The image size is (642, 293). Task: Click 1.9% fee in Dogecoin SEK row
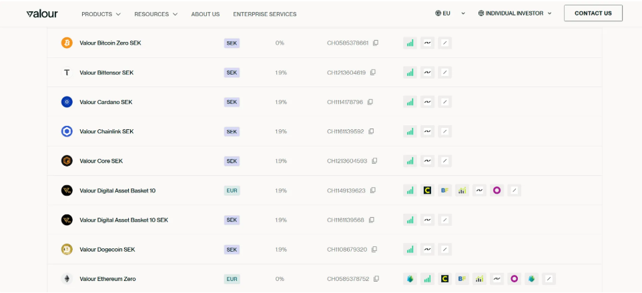[281, 249]
